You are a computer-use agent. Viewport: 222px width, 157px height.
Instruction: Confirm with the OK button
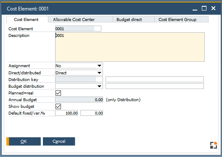tap(24, 141)
